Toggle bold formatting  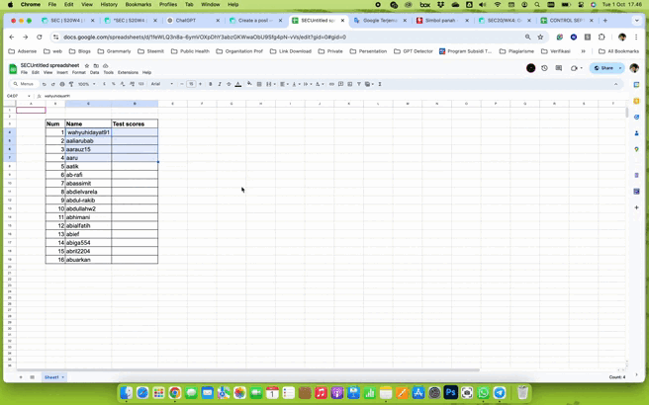click(x=211, y=84)
